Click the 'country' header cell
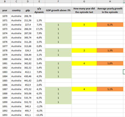 tap(16, 10)
